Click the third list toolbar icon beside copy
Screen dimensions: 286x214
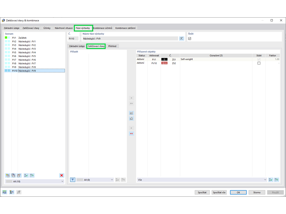click(19, 175)
